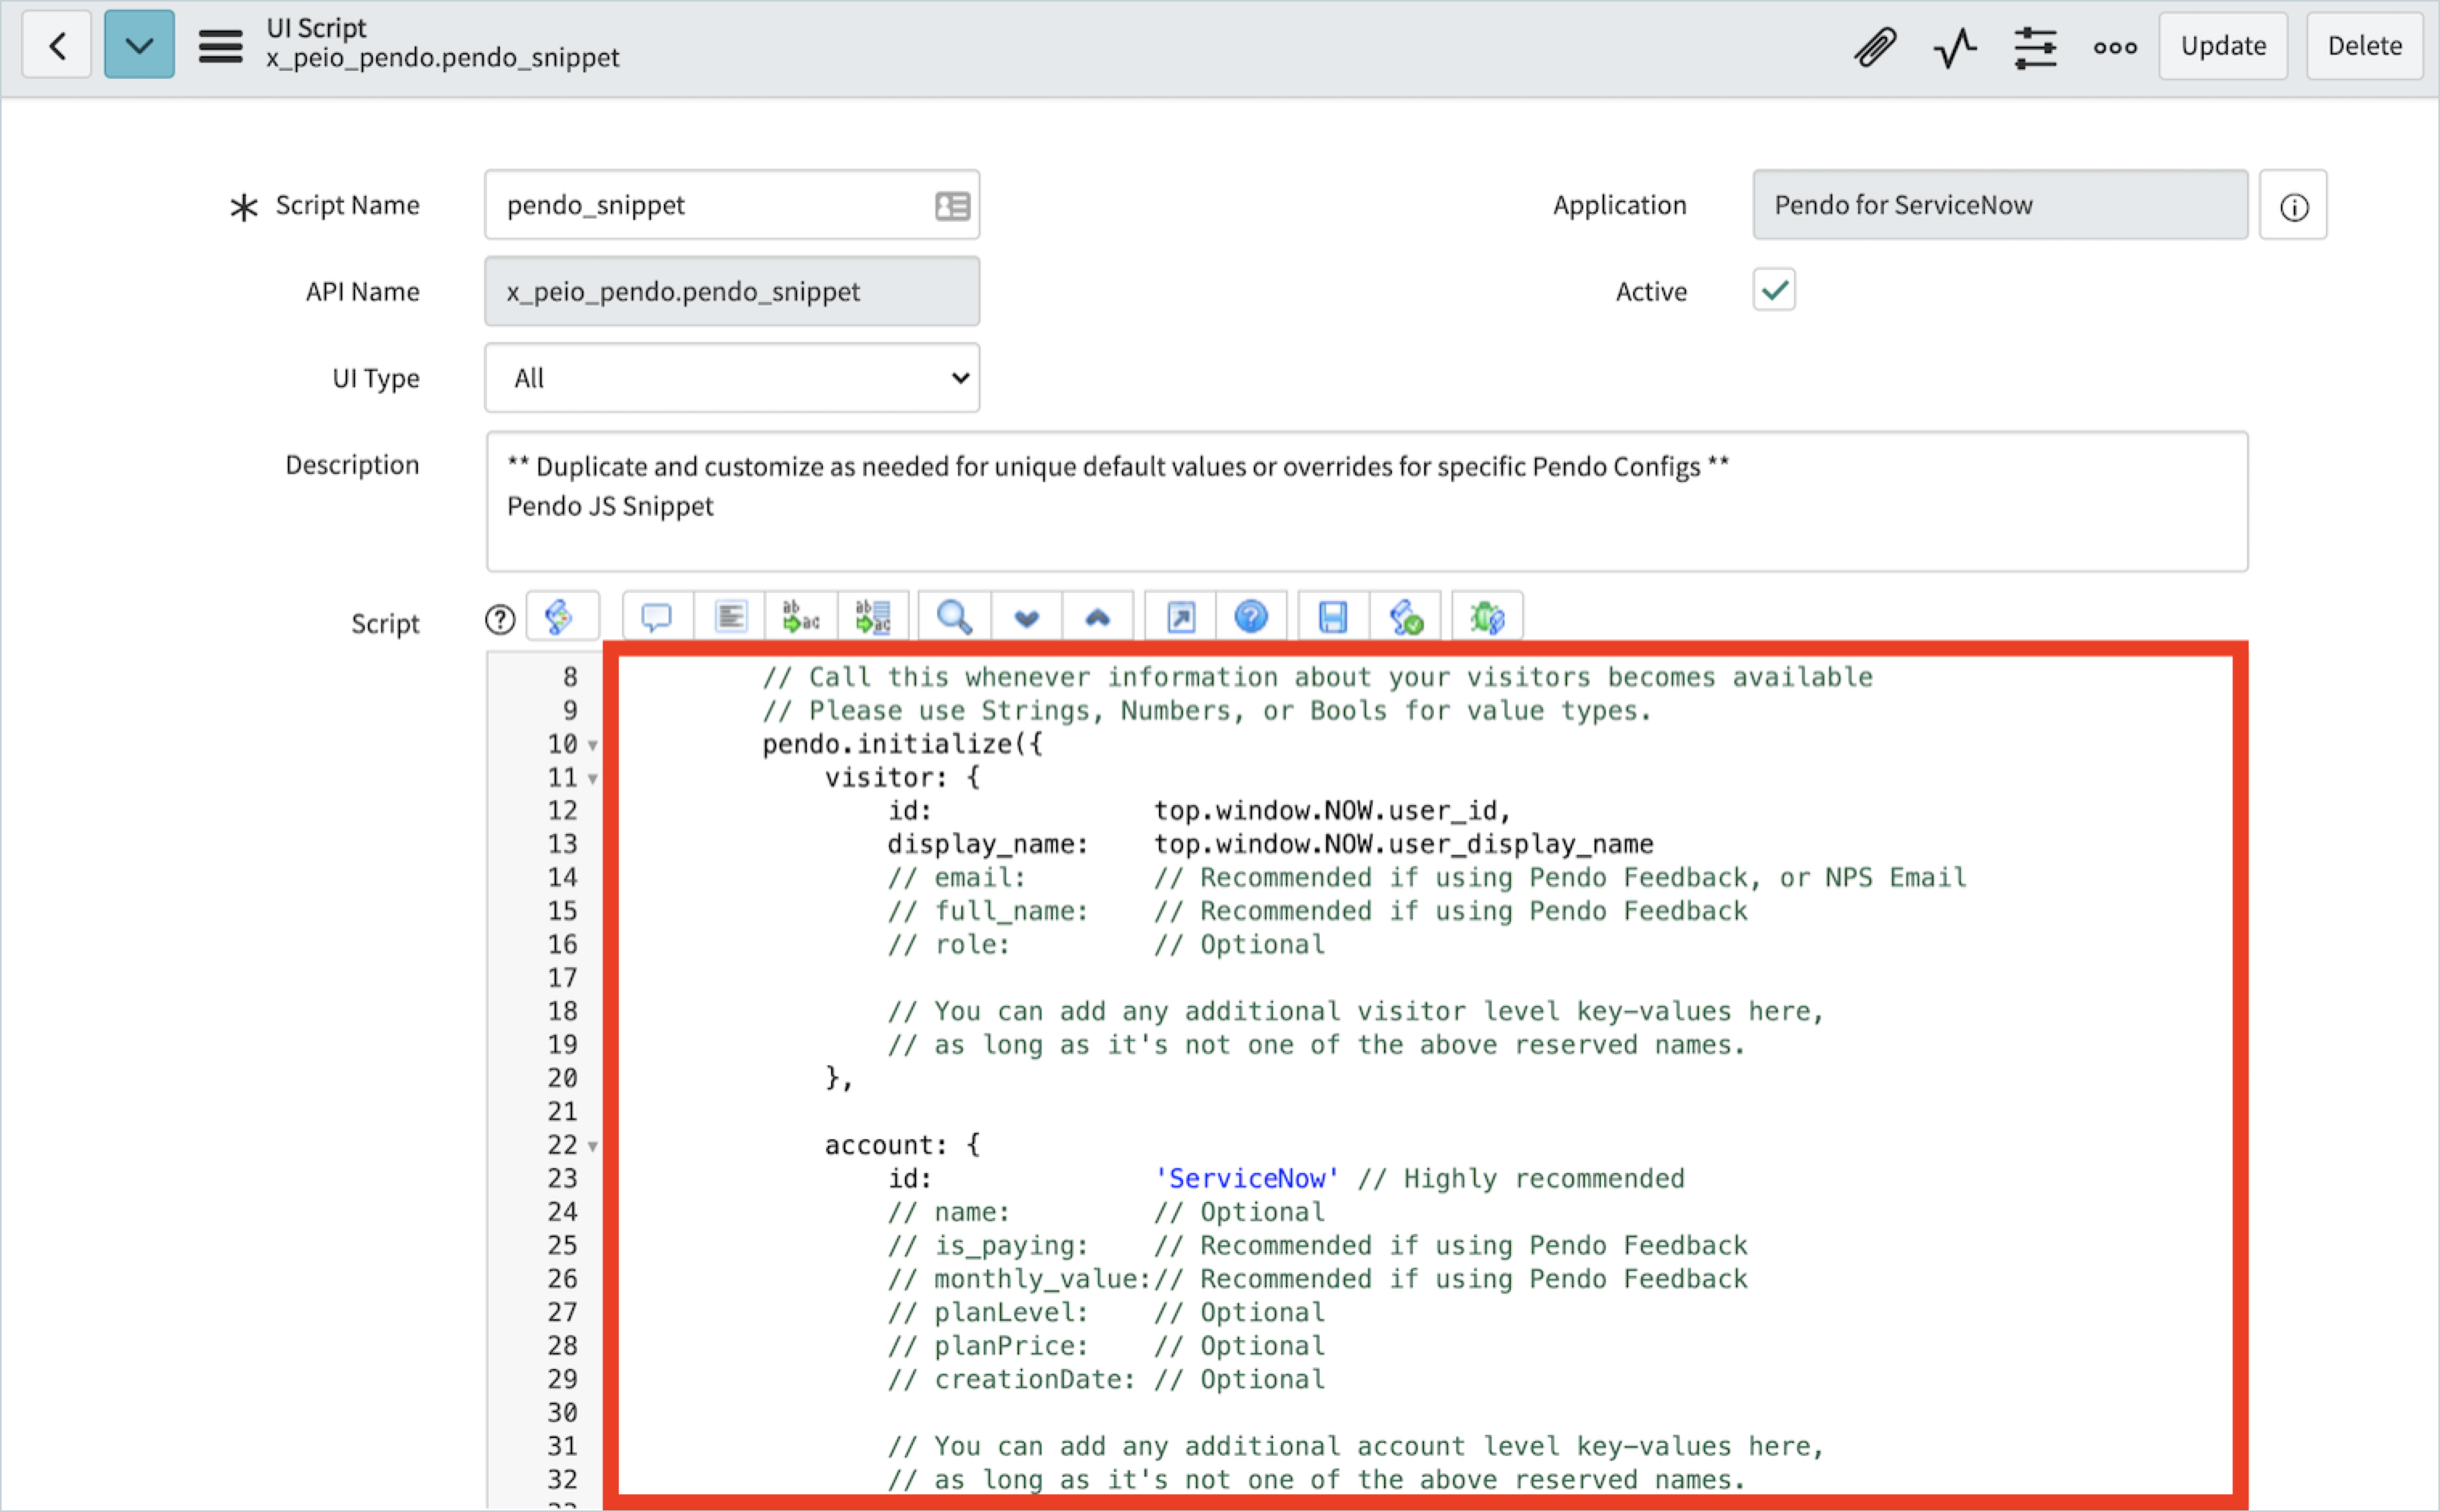This screenshot has height=1512, width=2440.
Task: Click the script syntax check icon
Action: pyautogui.click(x=1406, y=617)
